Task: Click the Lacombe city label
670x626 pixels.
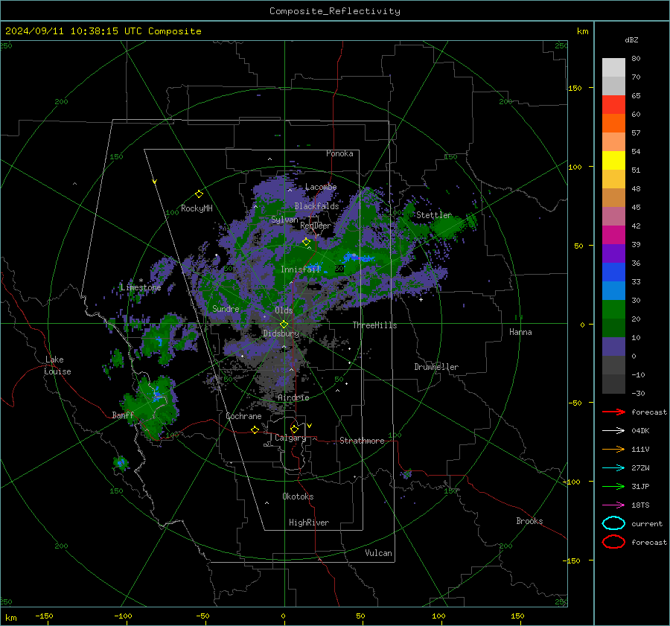Action: tap(321, 187)
